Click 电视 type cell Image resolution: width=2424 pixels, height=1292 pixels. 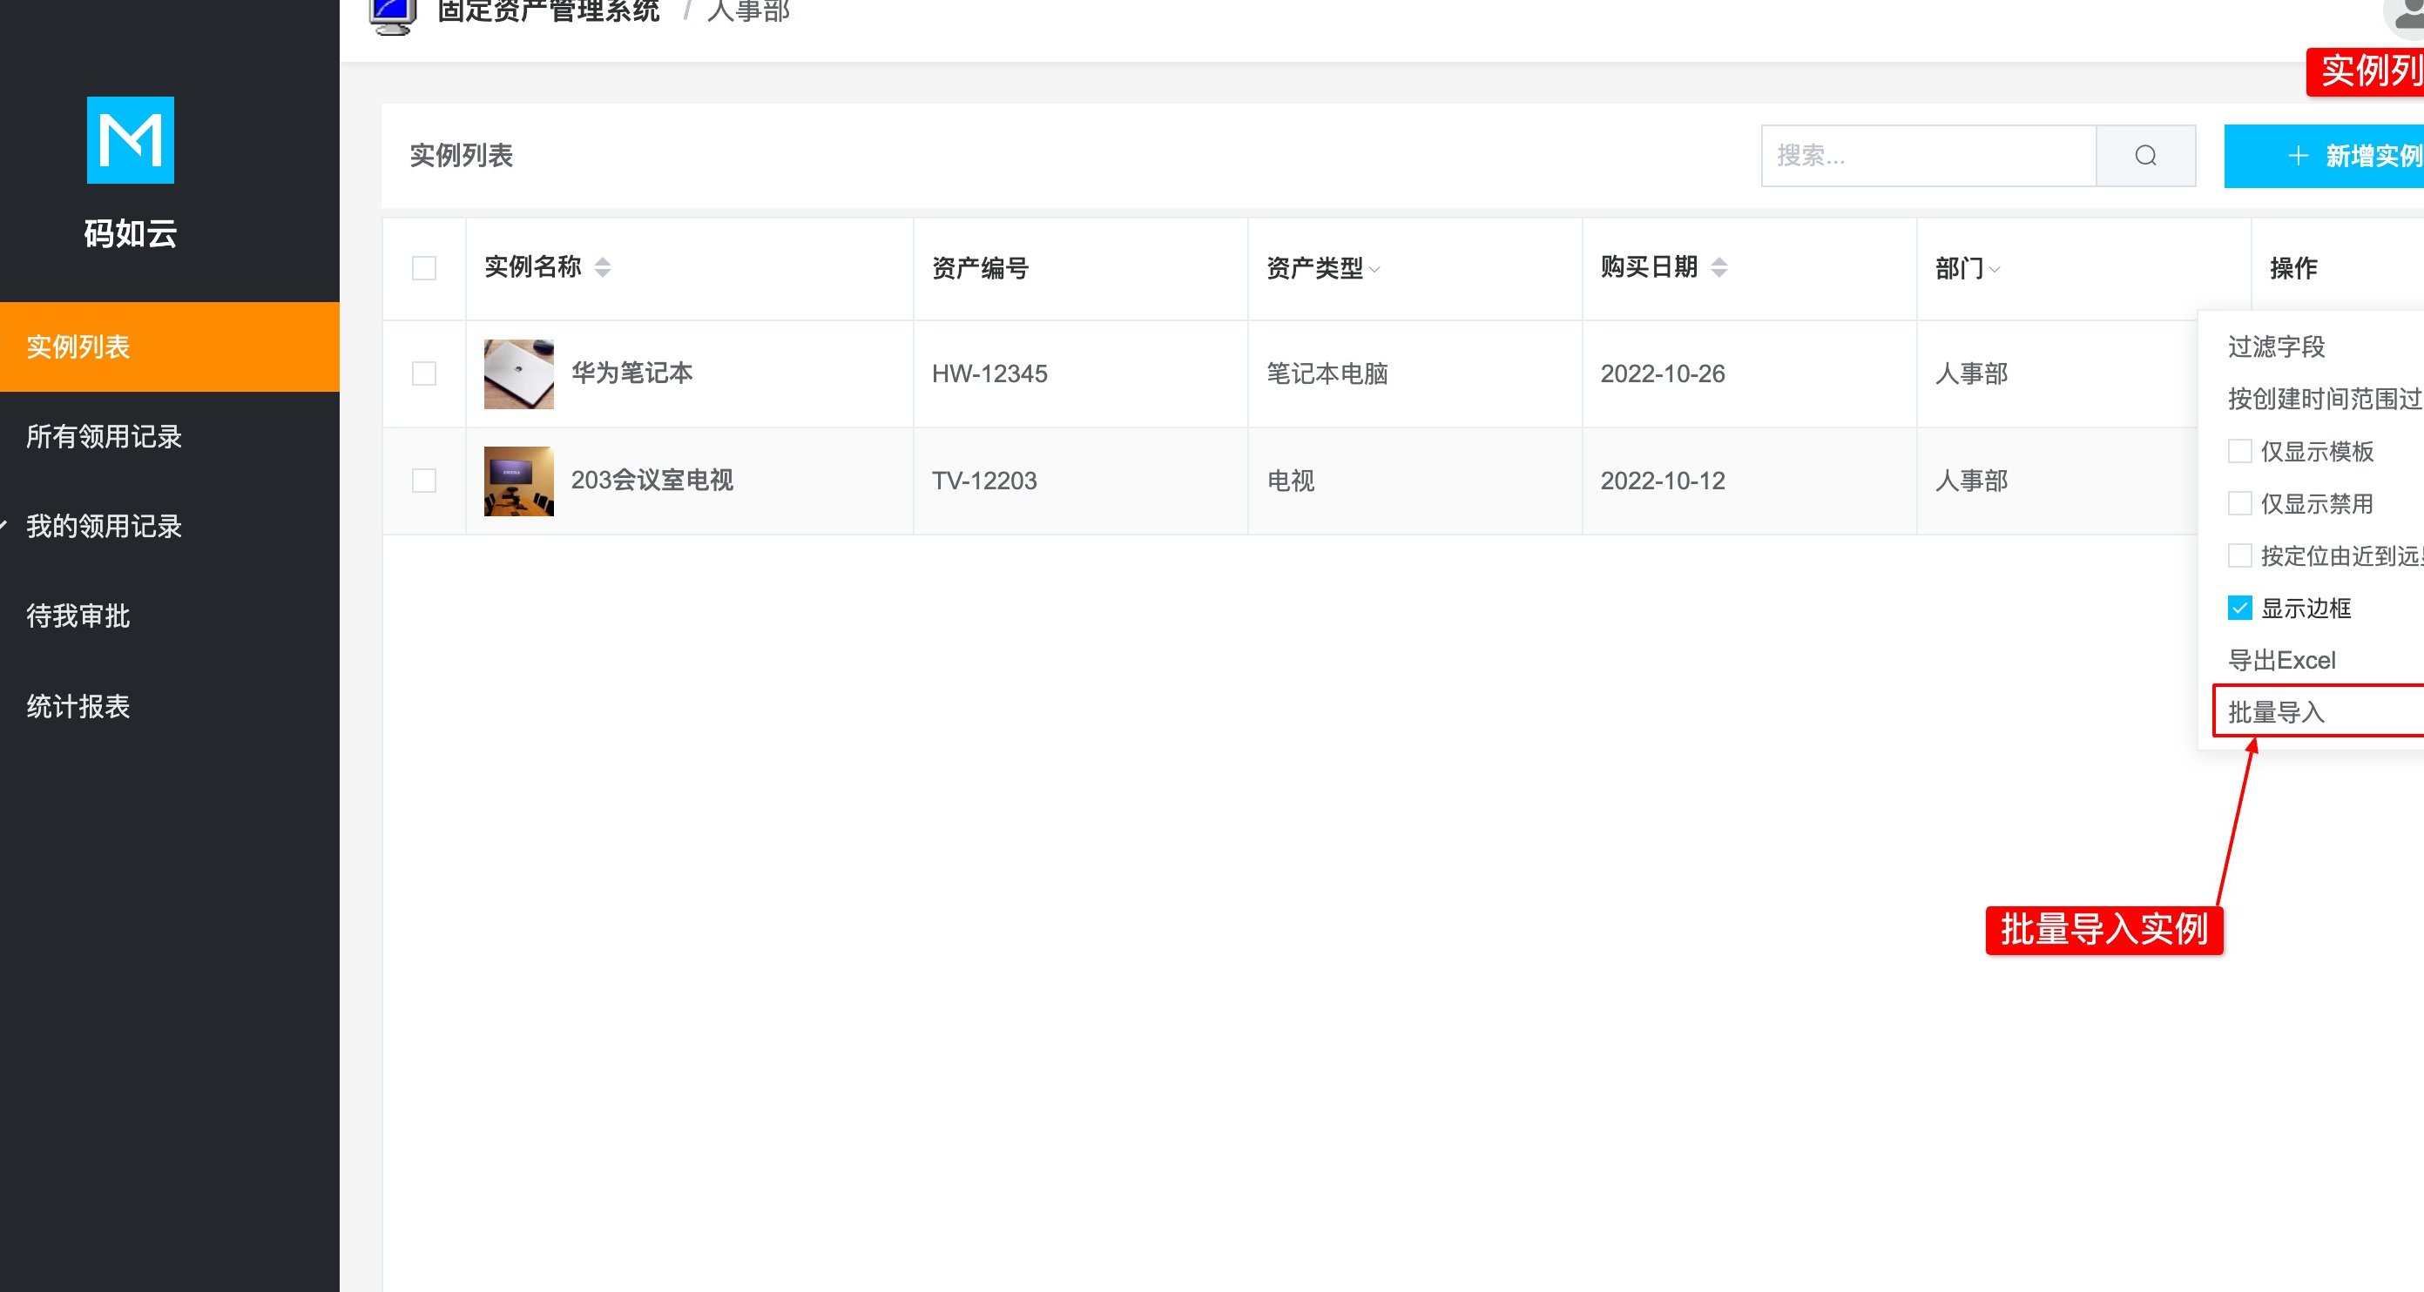click(1291, 481)
